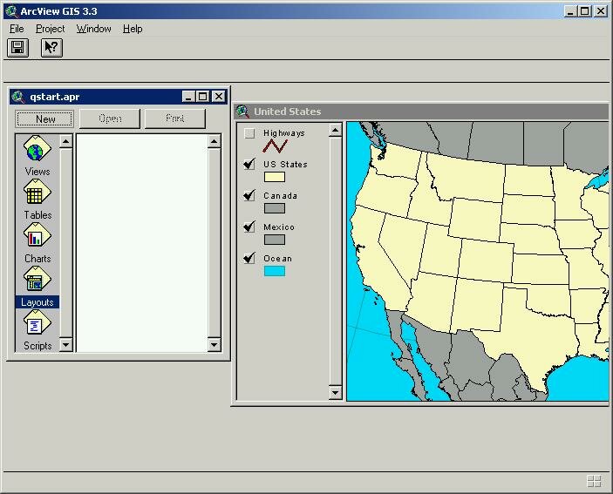Close the qstart.apr project window
The height and width of the screenshot is (494, 613).
219,97
